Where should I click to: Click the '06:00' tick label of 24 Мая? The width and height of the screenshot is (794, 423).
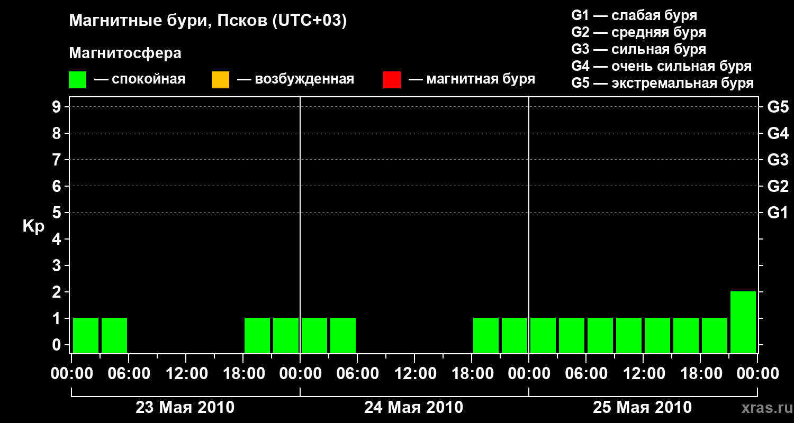click(357, 373)
